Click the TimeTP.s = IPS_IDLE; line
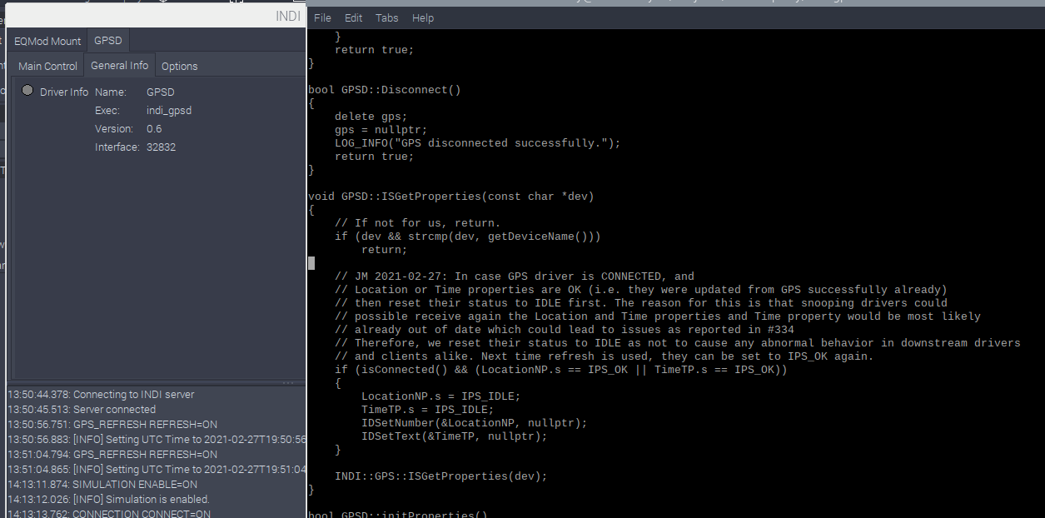Screen dimensions: 1045x518 (428, 410)
